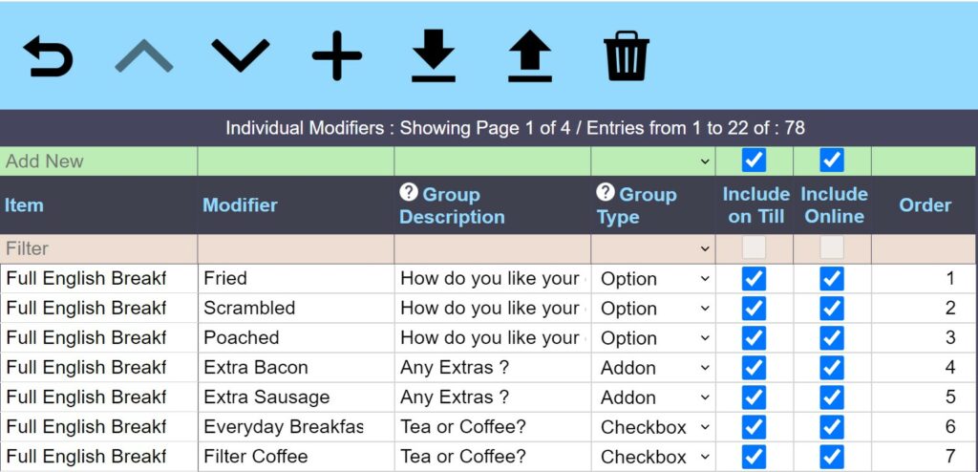Click the download arrow icon
Image resolution: width=978 pixels, height=472 pixels.
coord(434,57)
